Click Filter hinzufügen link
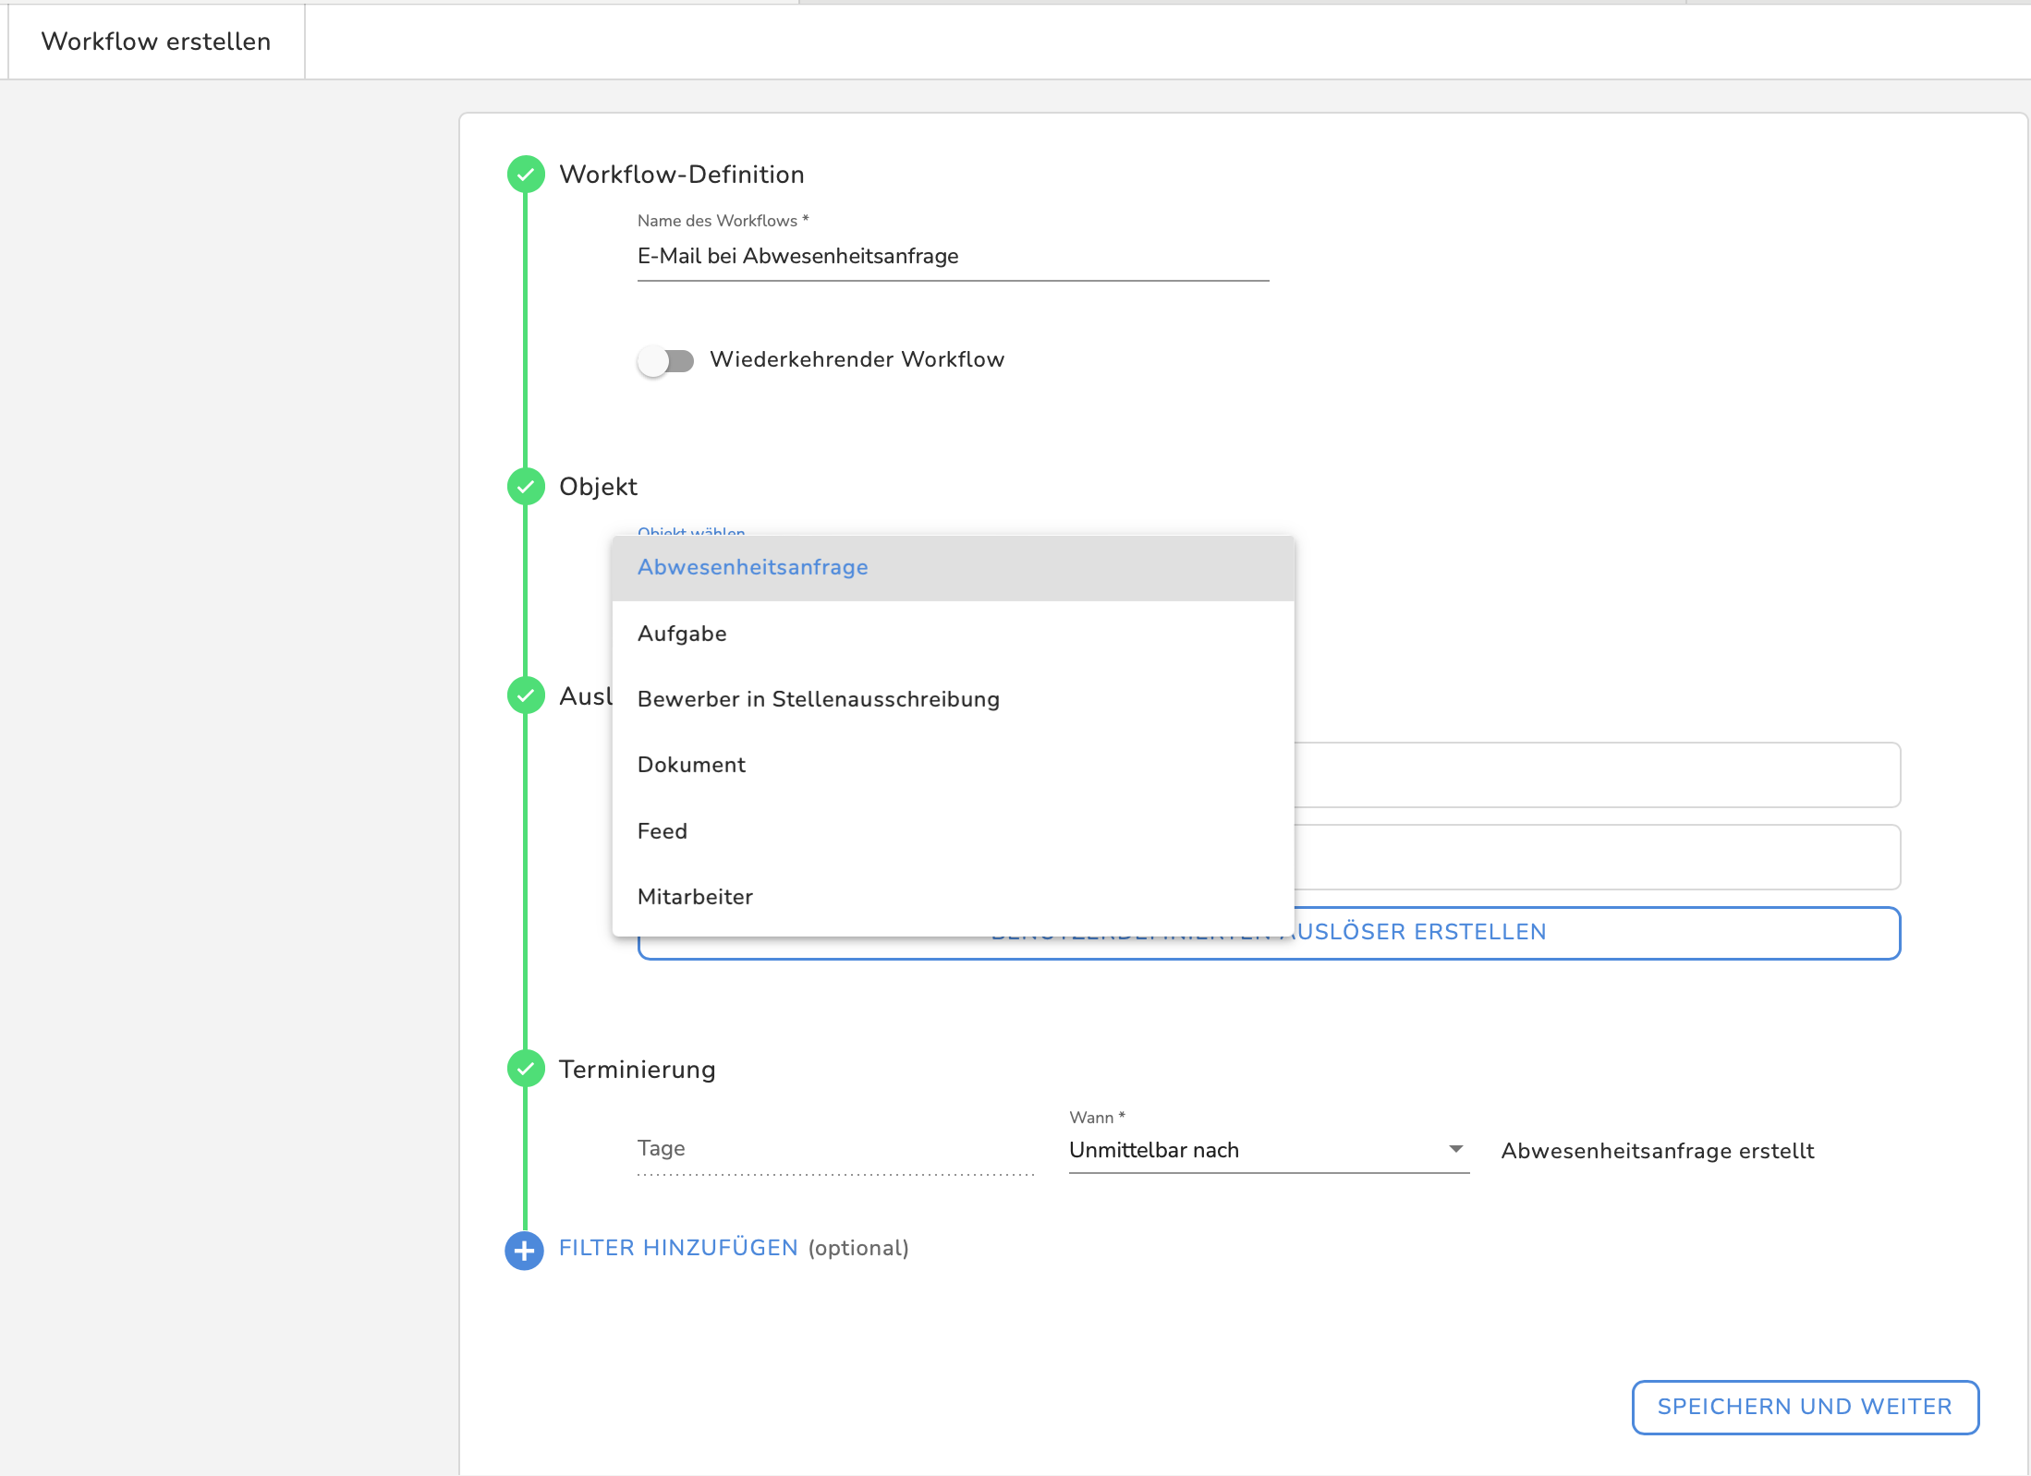2031x1476 pixels. point(678,1248)
